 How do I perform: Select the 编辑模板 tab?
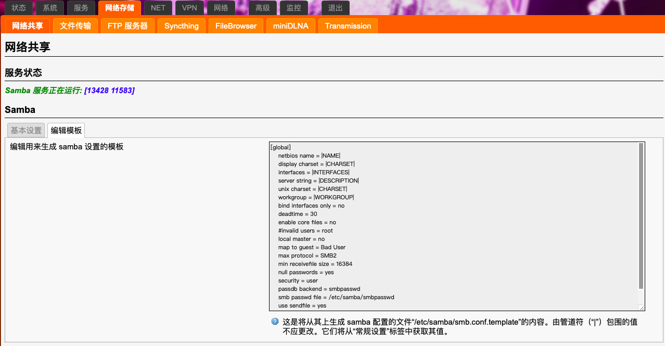coord(67,130)
